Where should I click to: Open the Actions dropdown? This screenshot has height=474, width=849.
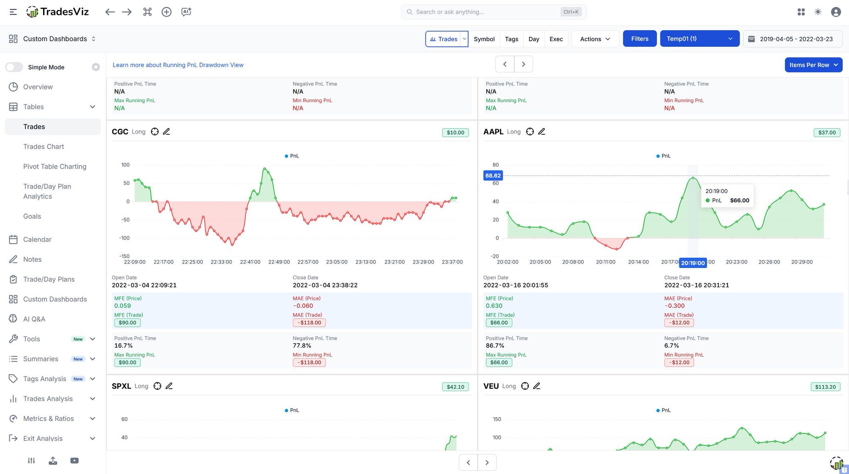tap(595, 39)
